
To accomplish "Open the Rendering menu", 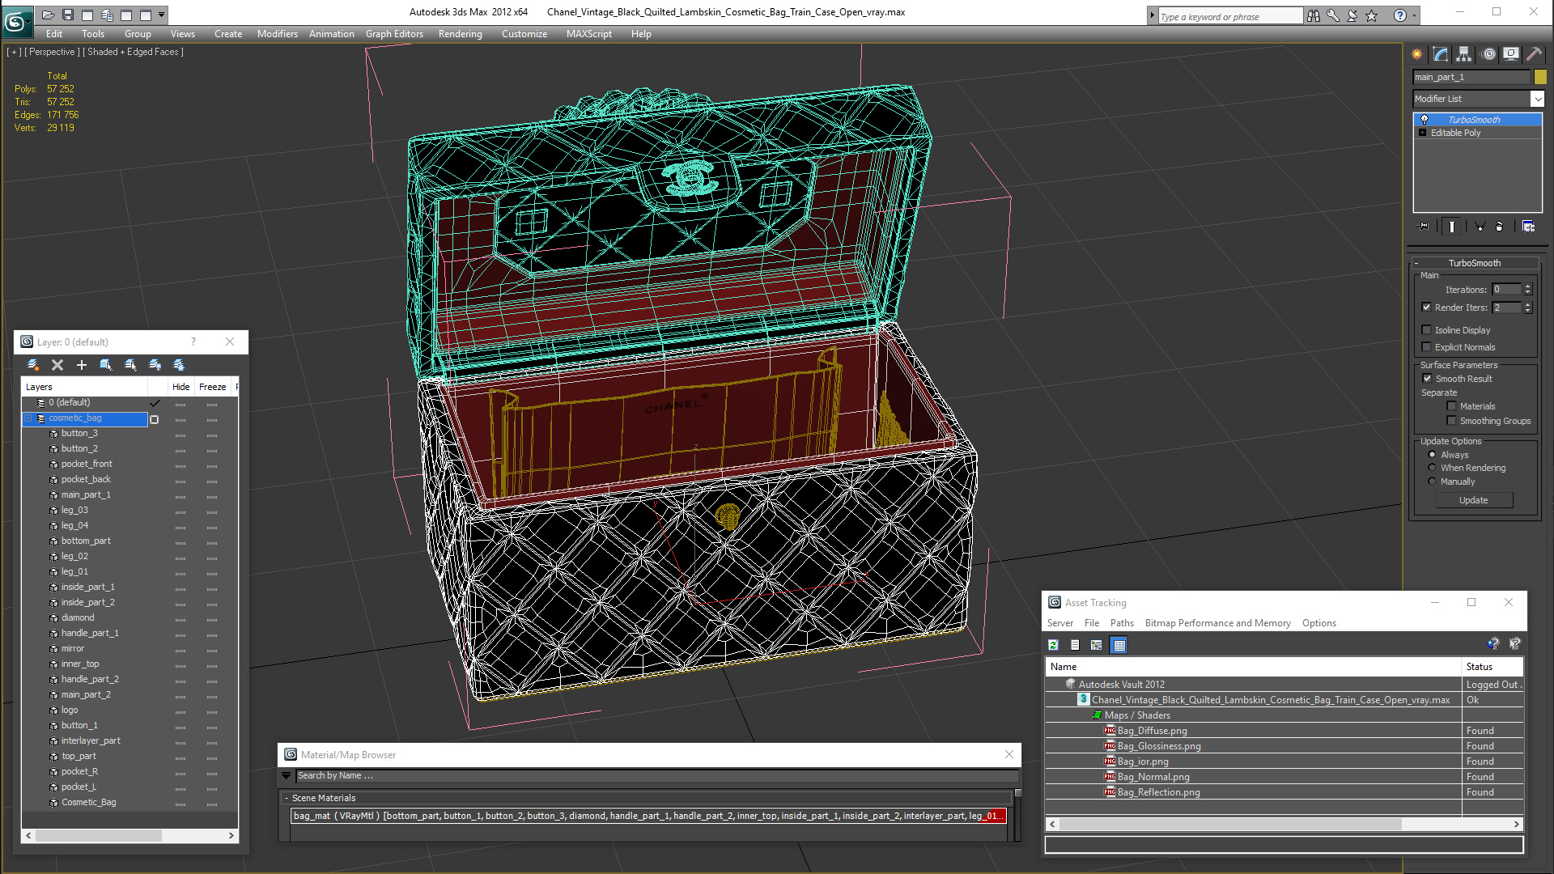I will (460, 34).
